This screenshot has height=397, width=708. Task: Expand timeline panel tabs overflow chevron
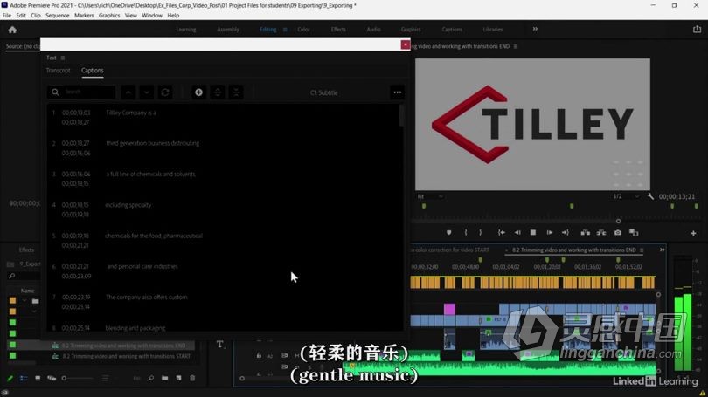click(662, 250)
